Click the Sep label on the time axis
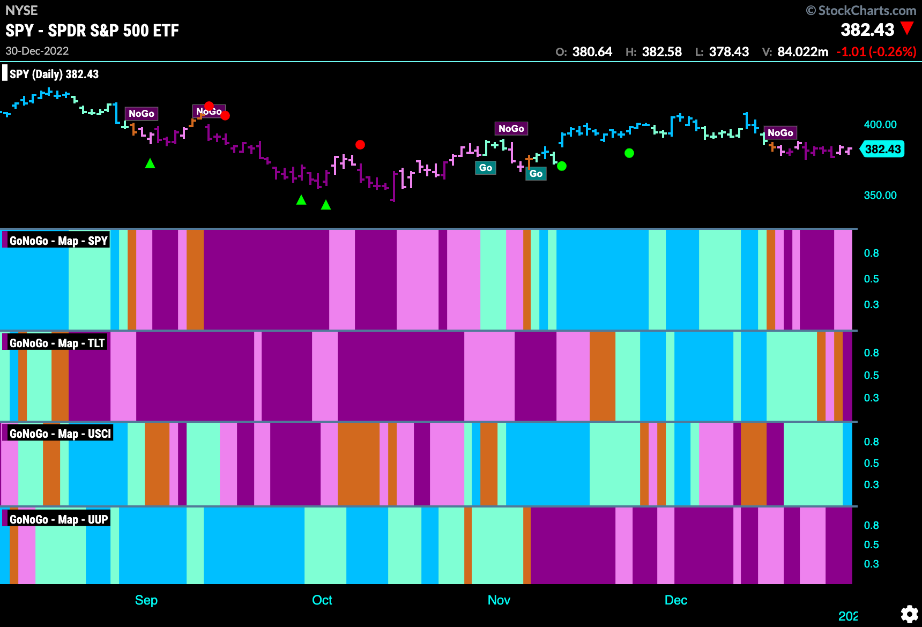Image resolution: width=922 pixels, height=627 pixels. [146, 600]
